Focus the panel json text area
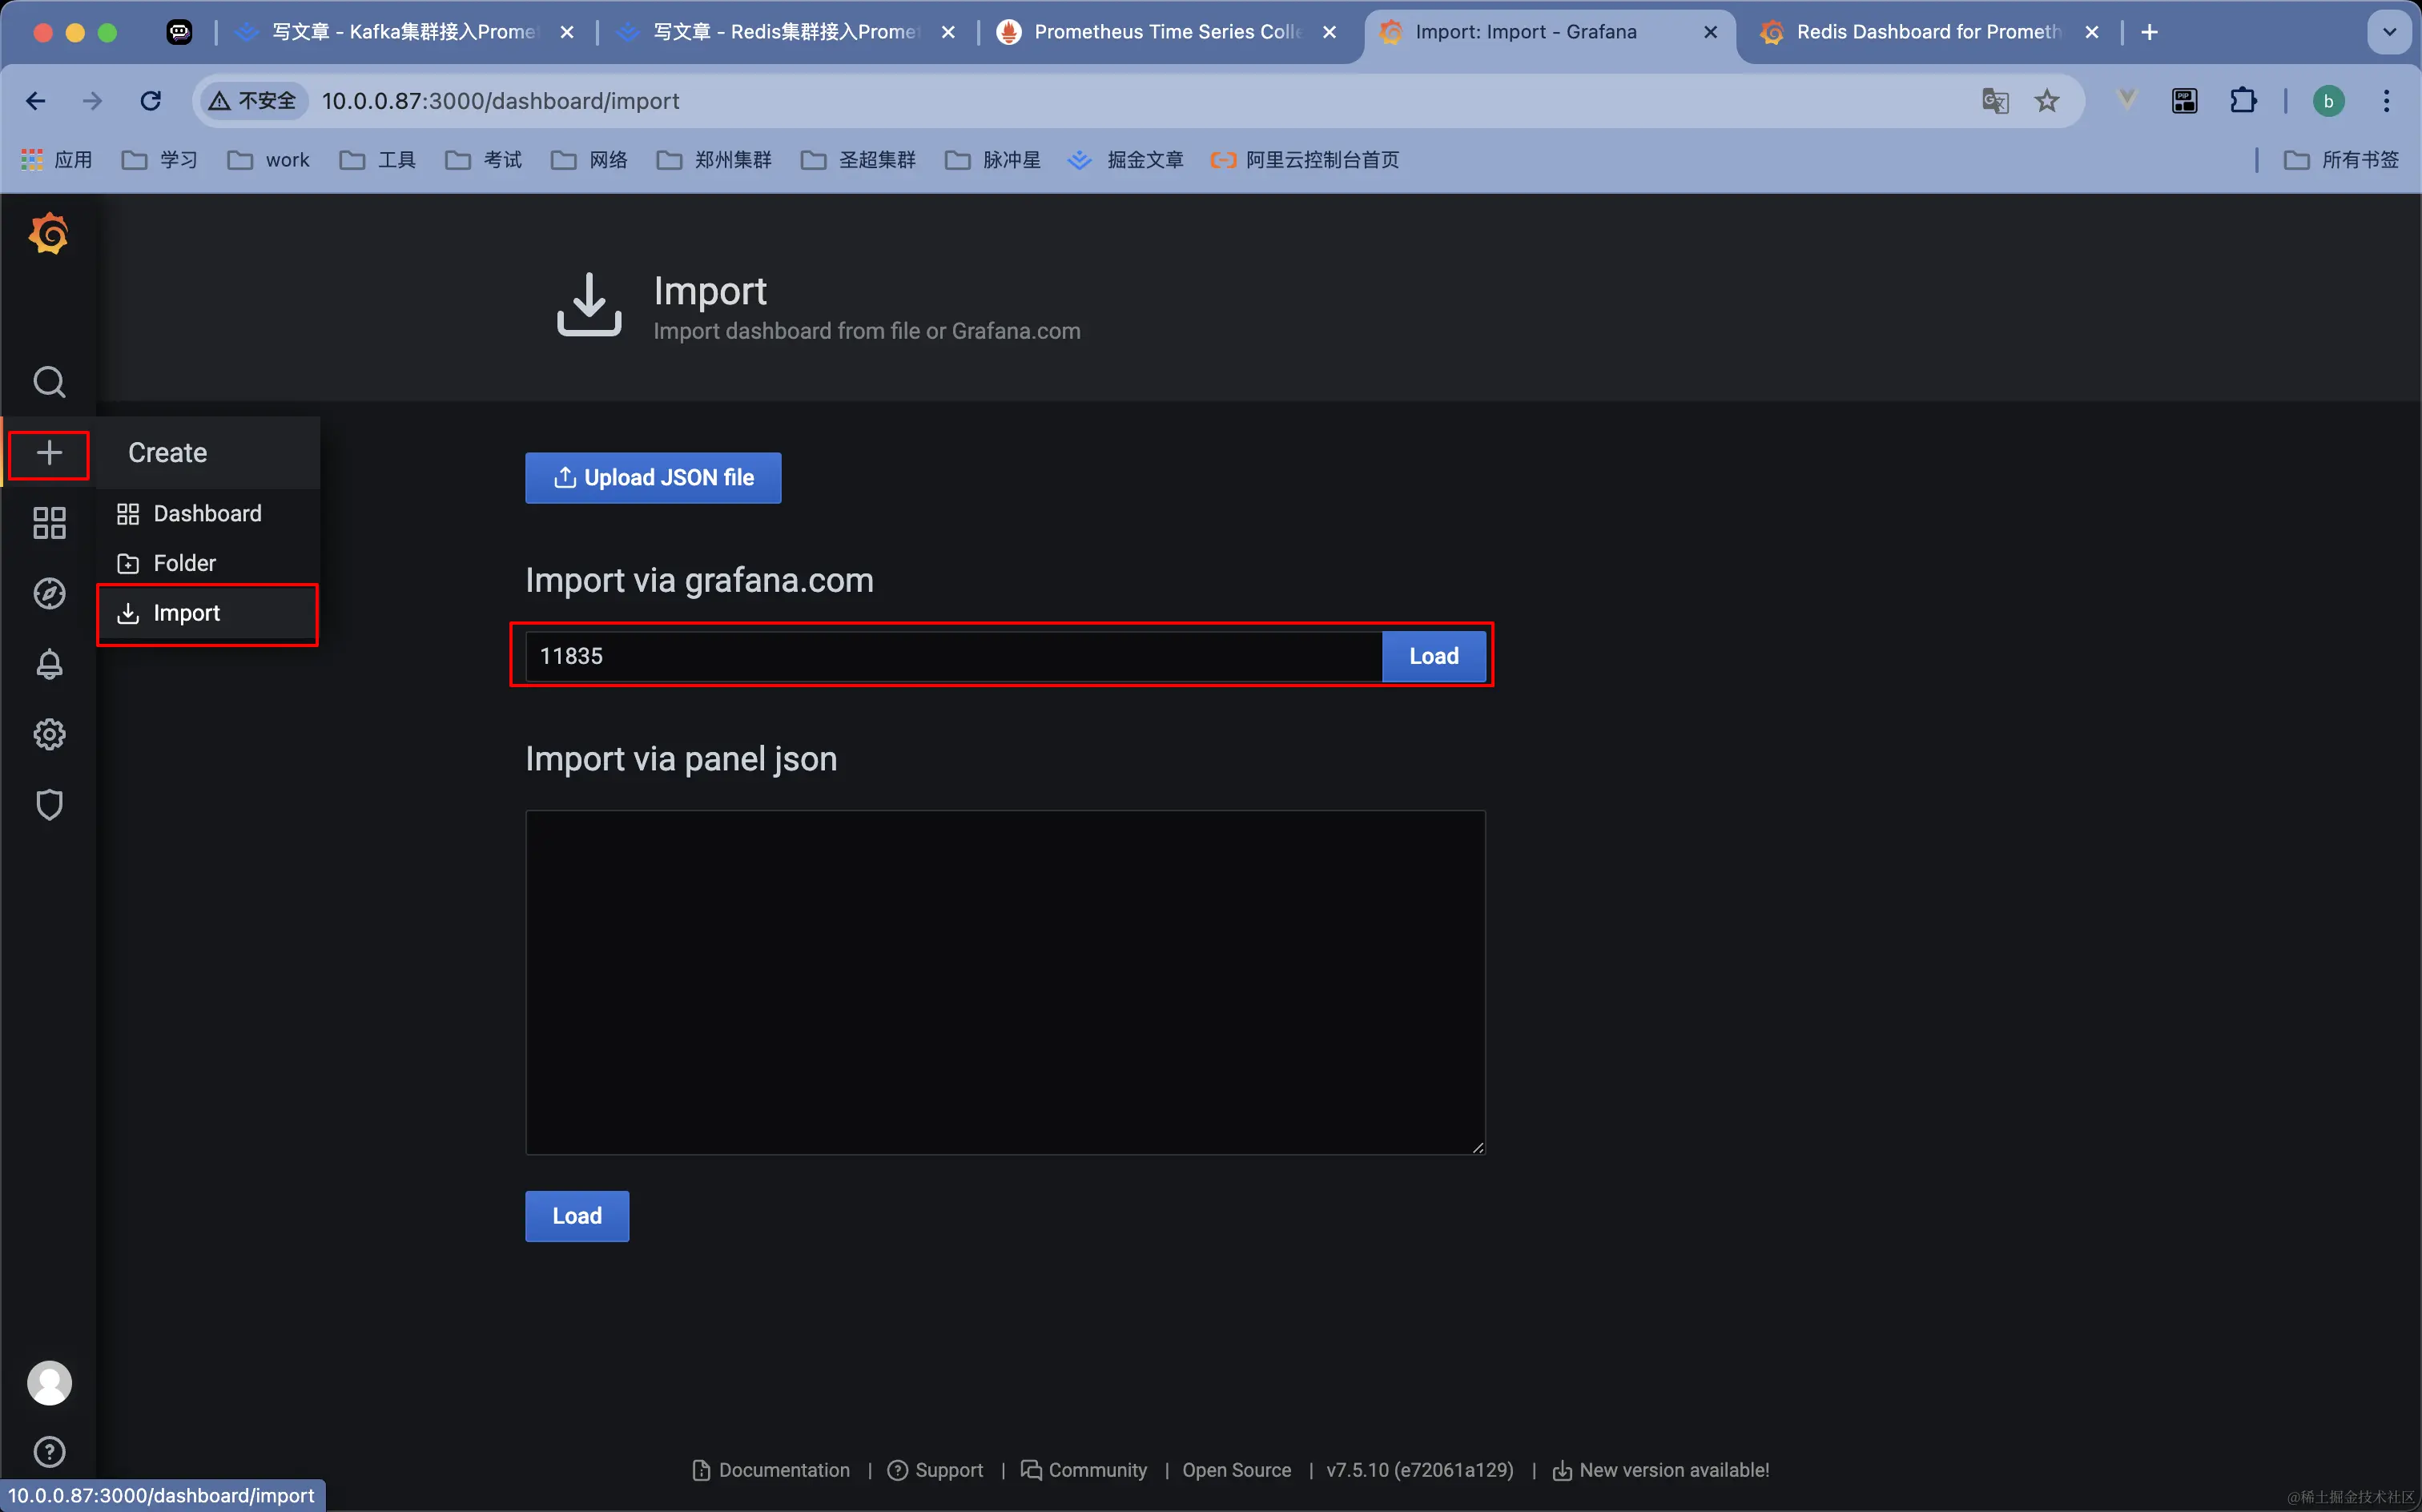The width and height of the screenshot is (2422, 1512). click(1005, 982)
